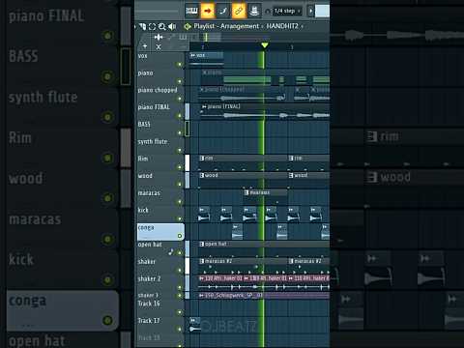Click the first wood pattern clip icon
The height and width of the screenshot is (348, 464).
click(x=202, y=175)
